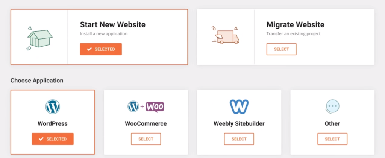Click the WordPress logo in the WooCommerce card
385x158 pixels.
[133, 107]
